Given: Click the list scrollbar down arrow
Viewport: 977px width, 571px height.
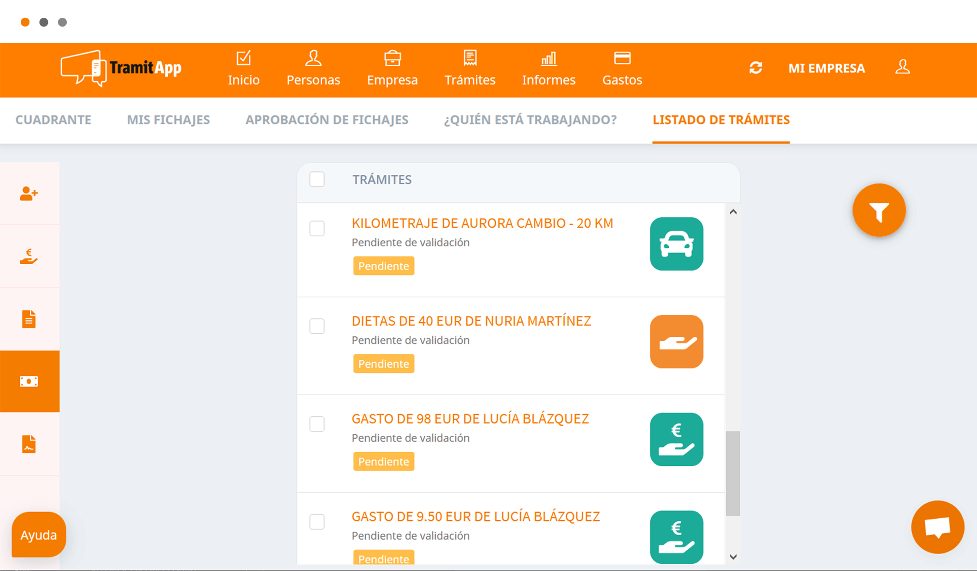Looking at the screenshot, I should point(733,557).
